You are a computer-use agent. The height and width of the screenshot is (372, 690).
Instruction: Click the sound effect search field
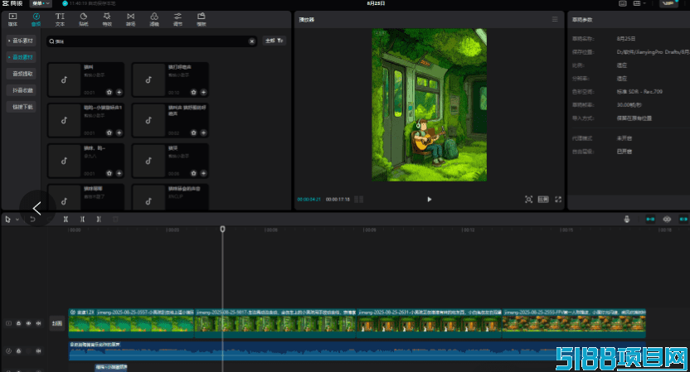(152, 41)
